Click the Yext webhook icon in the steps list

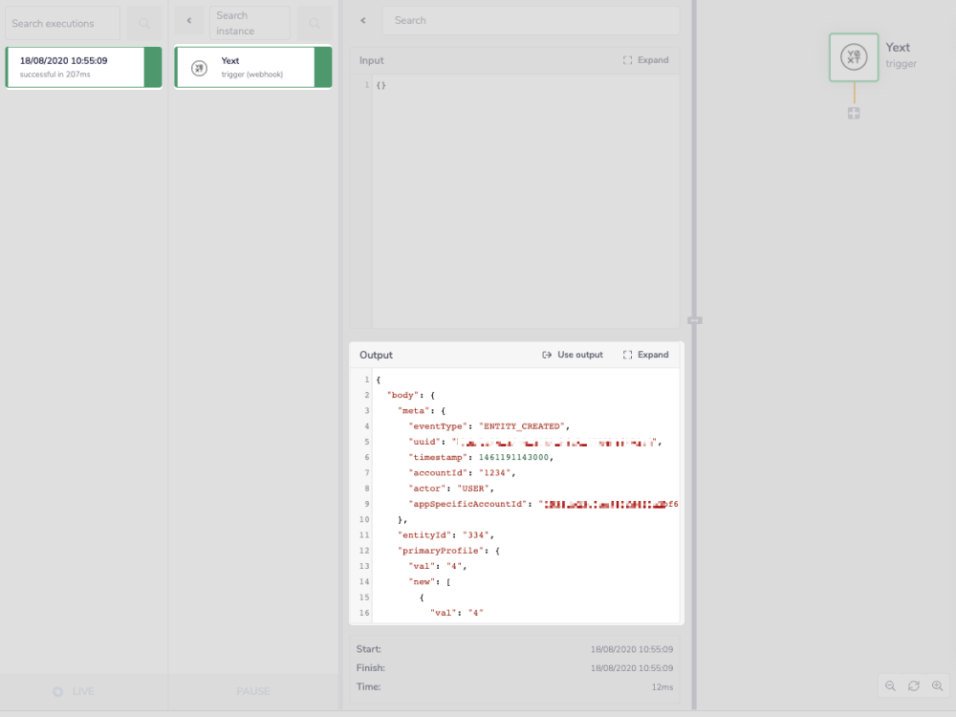click(x=199, y=67)
